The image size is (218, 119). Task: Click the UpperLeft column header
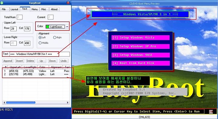15,67
